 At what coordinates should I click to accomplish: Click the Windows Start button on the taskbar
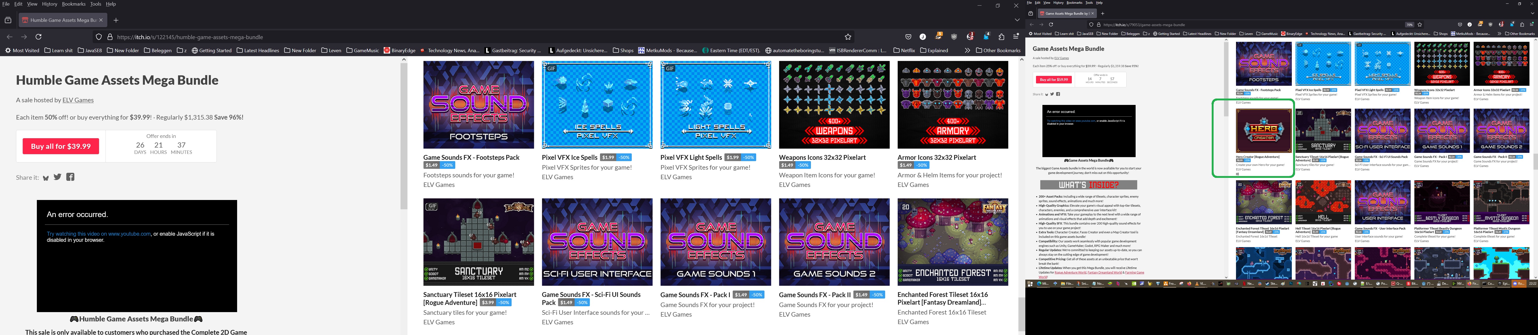point(1030,284)
